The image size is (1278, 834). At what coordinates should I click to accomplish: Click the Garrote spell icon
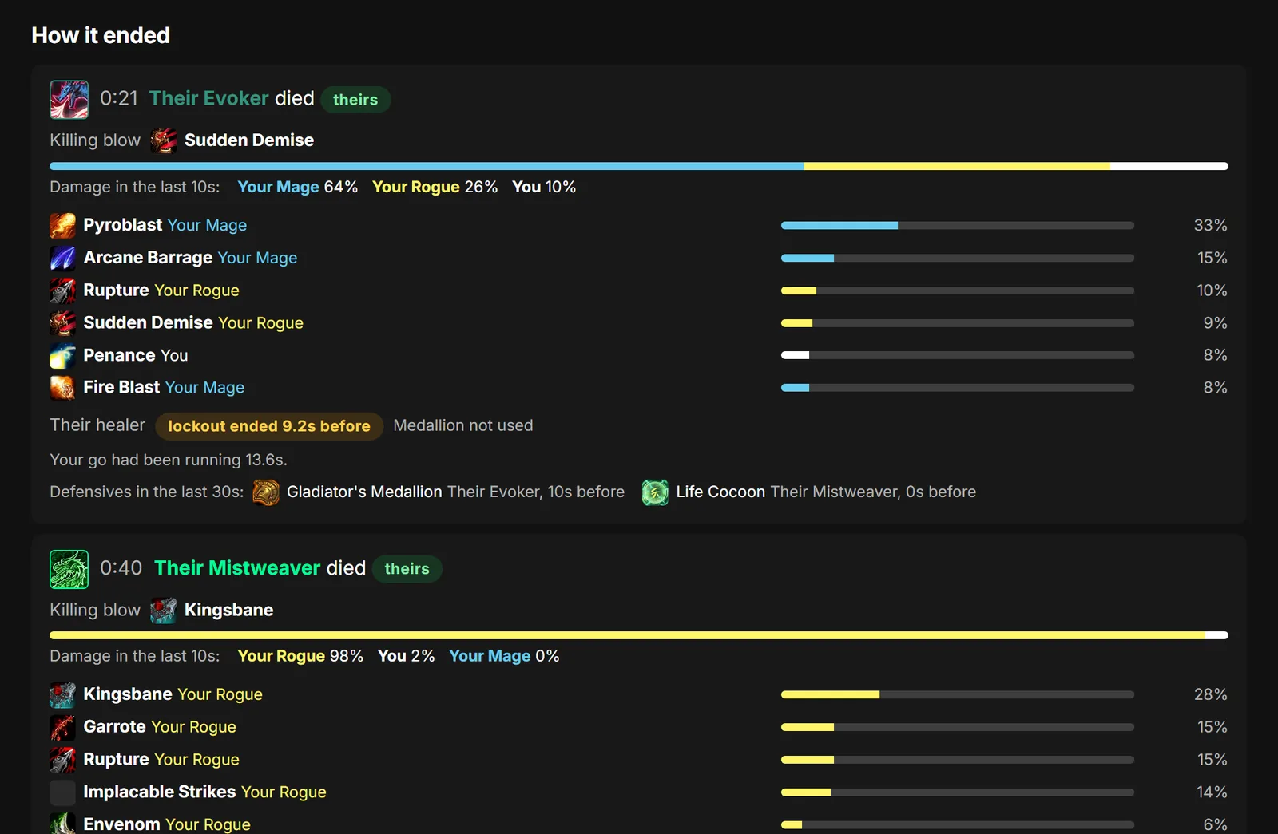(x=63, y=727)
